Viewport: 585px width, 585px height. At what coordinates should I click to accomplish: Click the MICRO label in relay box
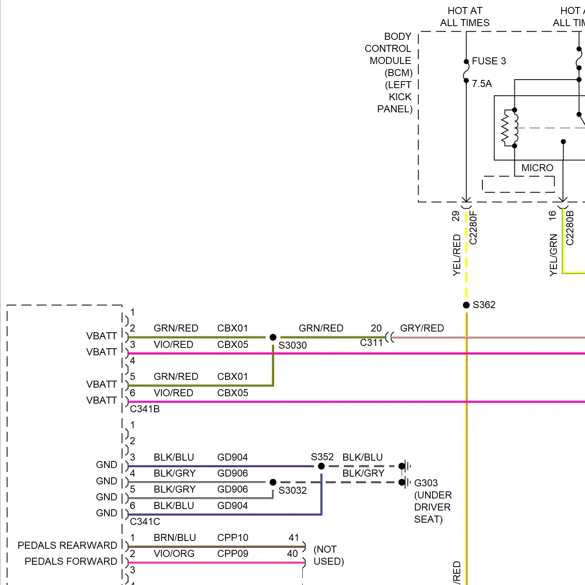pos(537,168)
